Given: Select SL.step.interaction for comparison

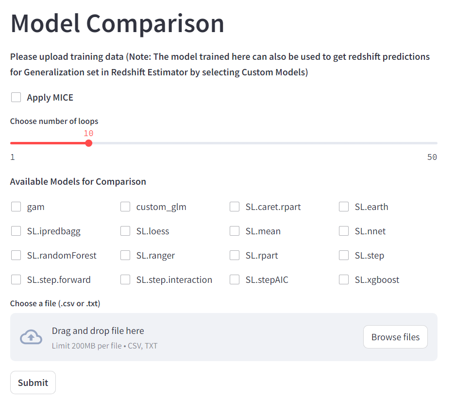Looking at the screenshot, I should tap(125, 280).
